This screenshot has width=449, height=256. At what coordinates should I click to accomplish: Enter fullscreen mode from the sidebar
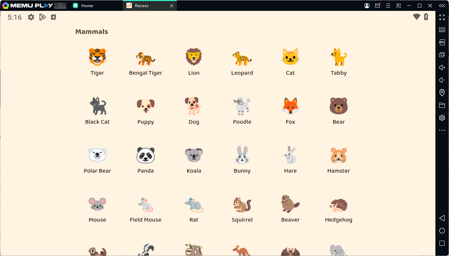(442, 17)
